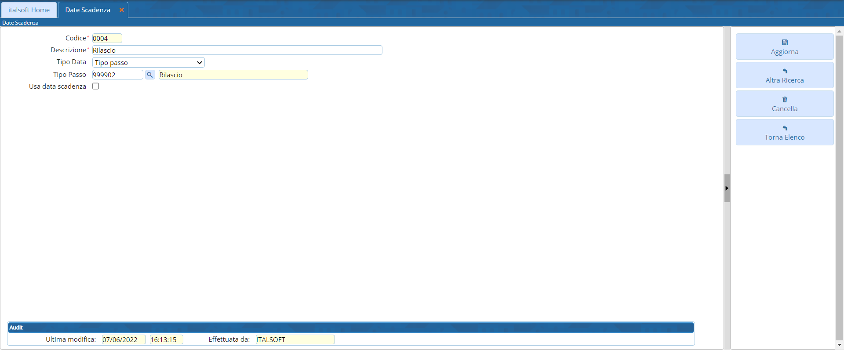Click the Codice field containing 0004

[107, 38]
